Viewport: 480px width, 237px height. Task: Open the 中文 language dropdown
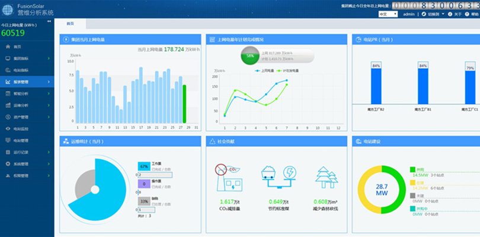388,14
